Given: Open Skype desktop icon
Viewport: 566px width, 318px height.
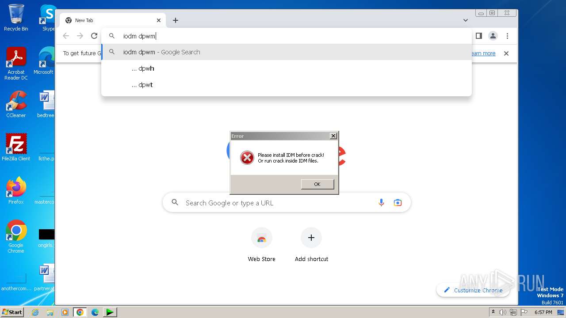Looking at the screenshot, I should coord(47,18).
